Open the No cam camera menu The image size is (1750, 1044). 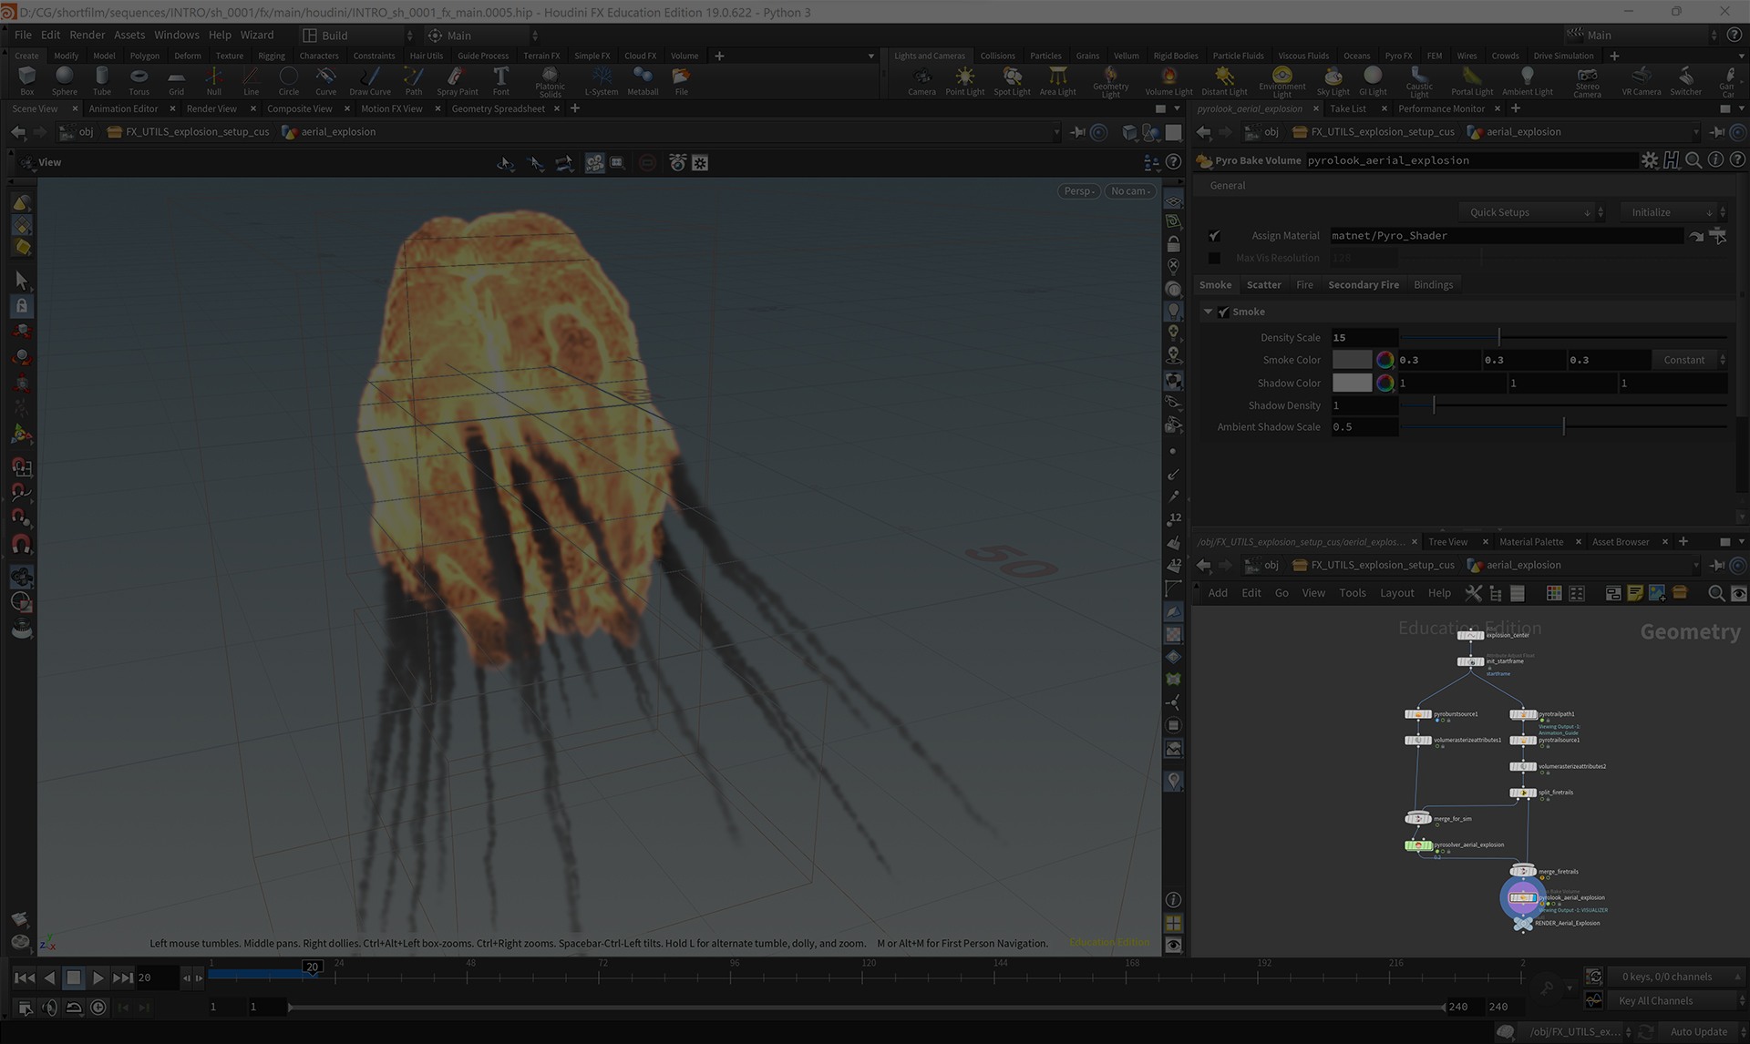tap(1130, 191)
